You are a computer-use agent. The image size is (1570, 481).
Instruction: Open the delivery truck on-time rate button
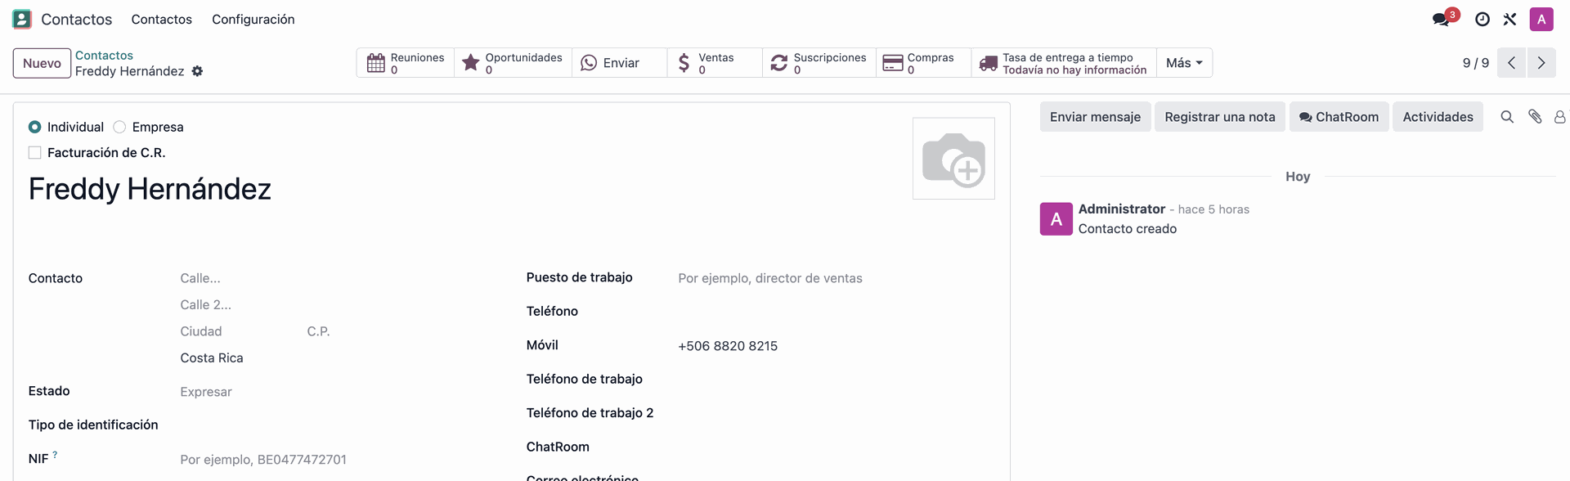[1064, 63]
